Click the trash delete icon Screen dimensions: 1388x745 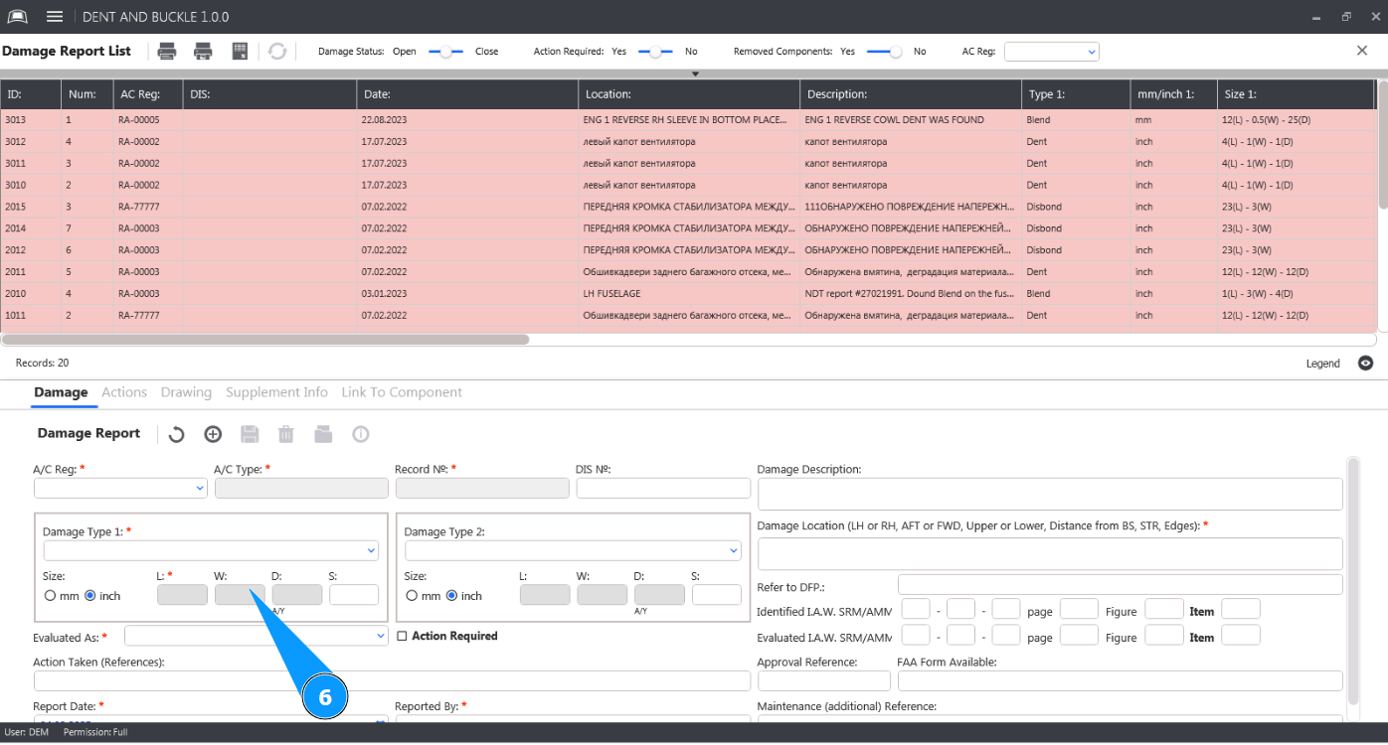286,434
